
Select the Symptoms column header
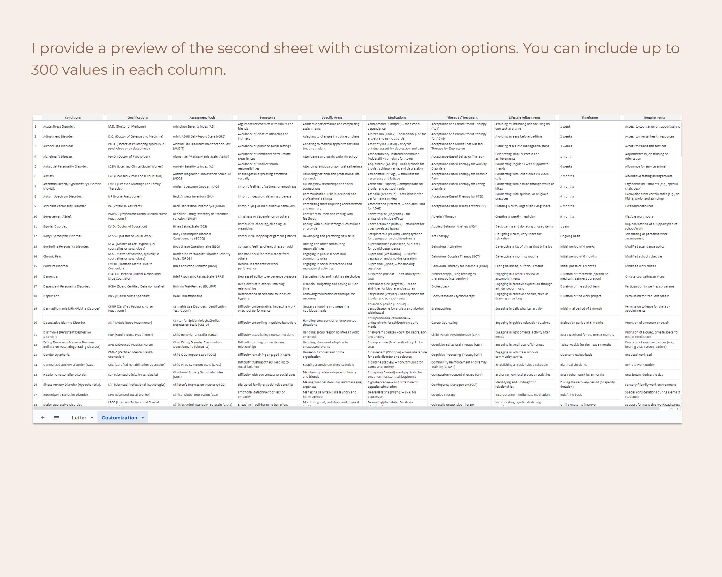pos(267,117)
